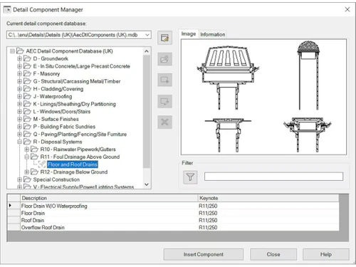356x267 pixels.
Task: Expand the L - Windows/Doors/Stairs node
Action: pyautogui.click(x=19, y=111)
